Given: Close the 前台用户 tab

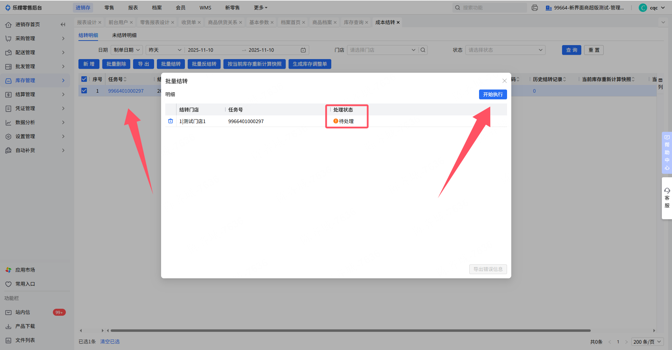Looking at the screenshot, I should [x=131, y=22].
